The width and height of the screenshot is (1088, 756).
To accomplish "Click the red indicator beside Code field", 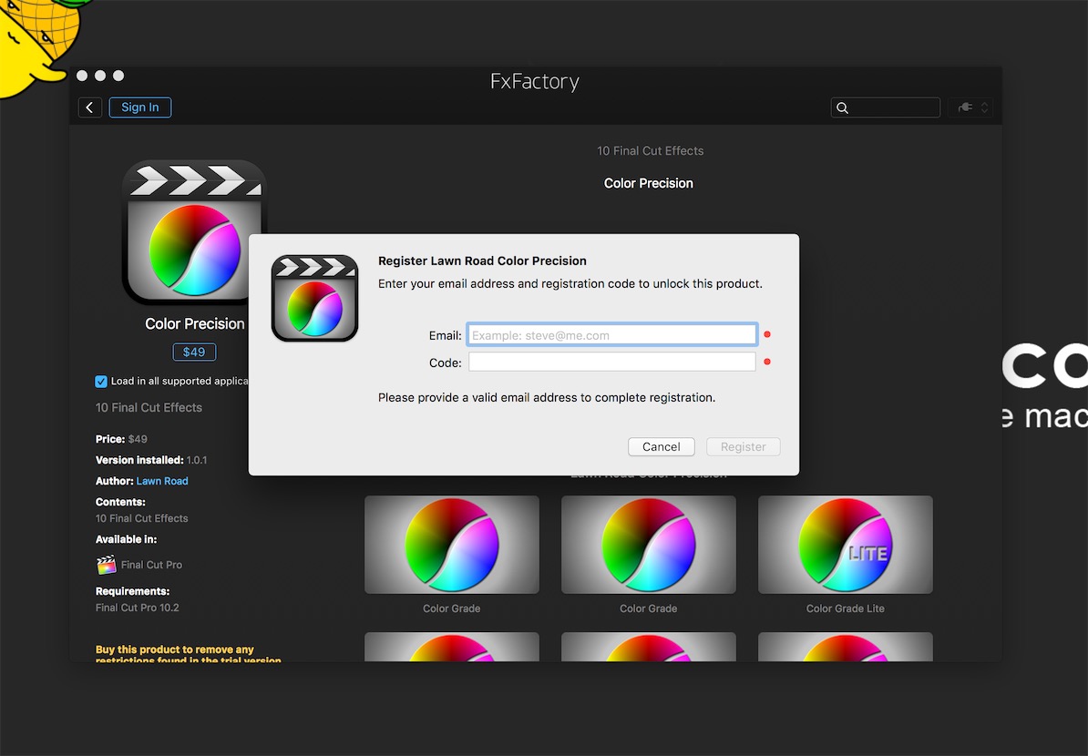I will (x=766, y=362).
